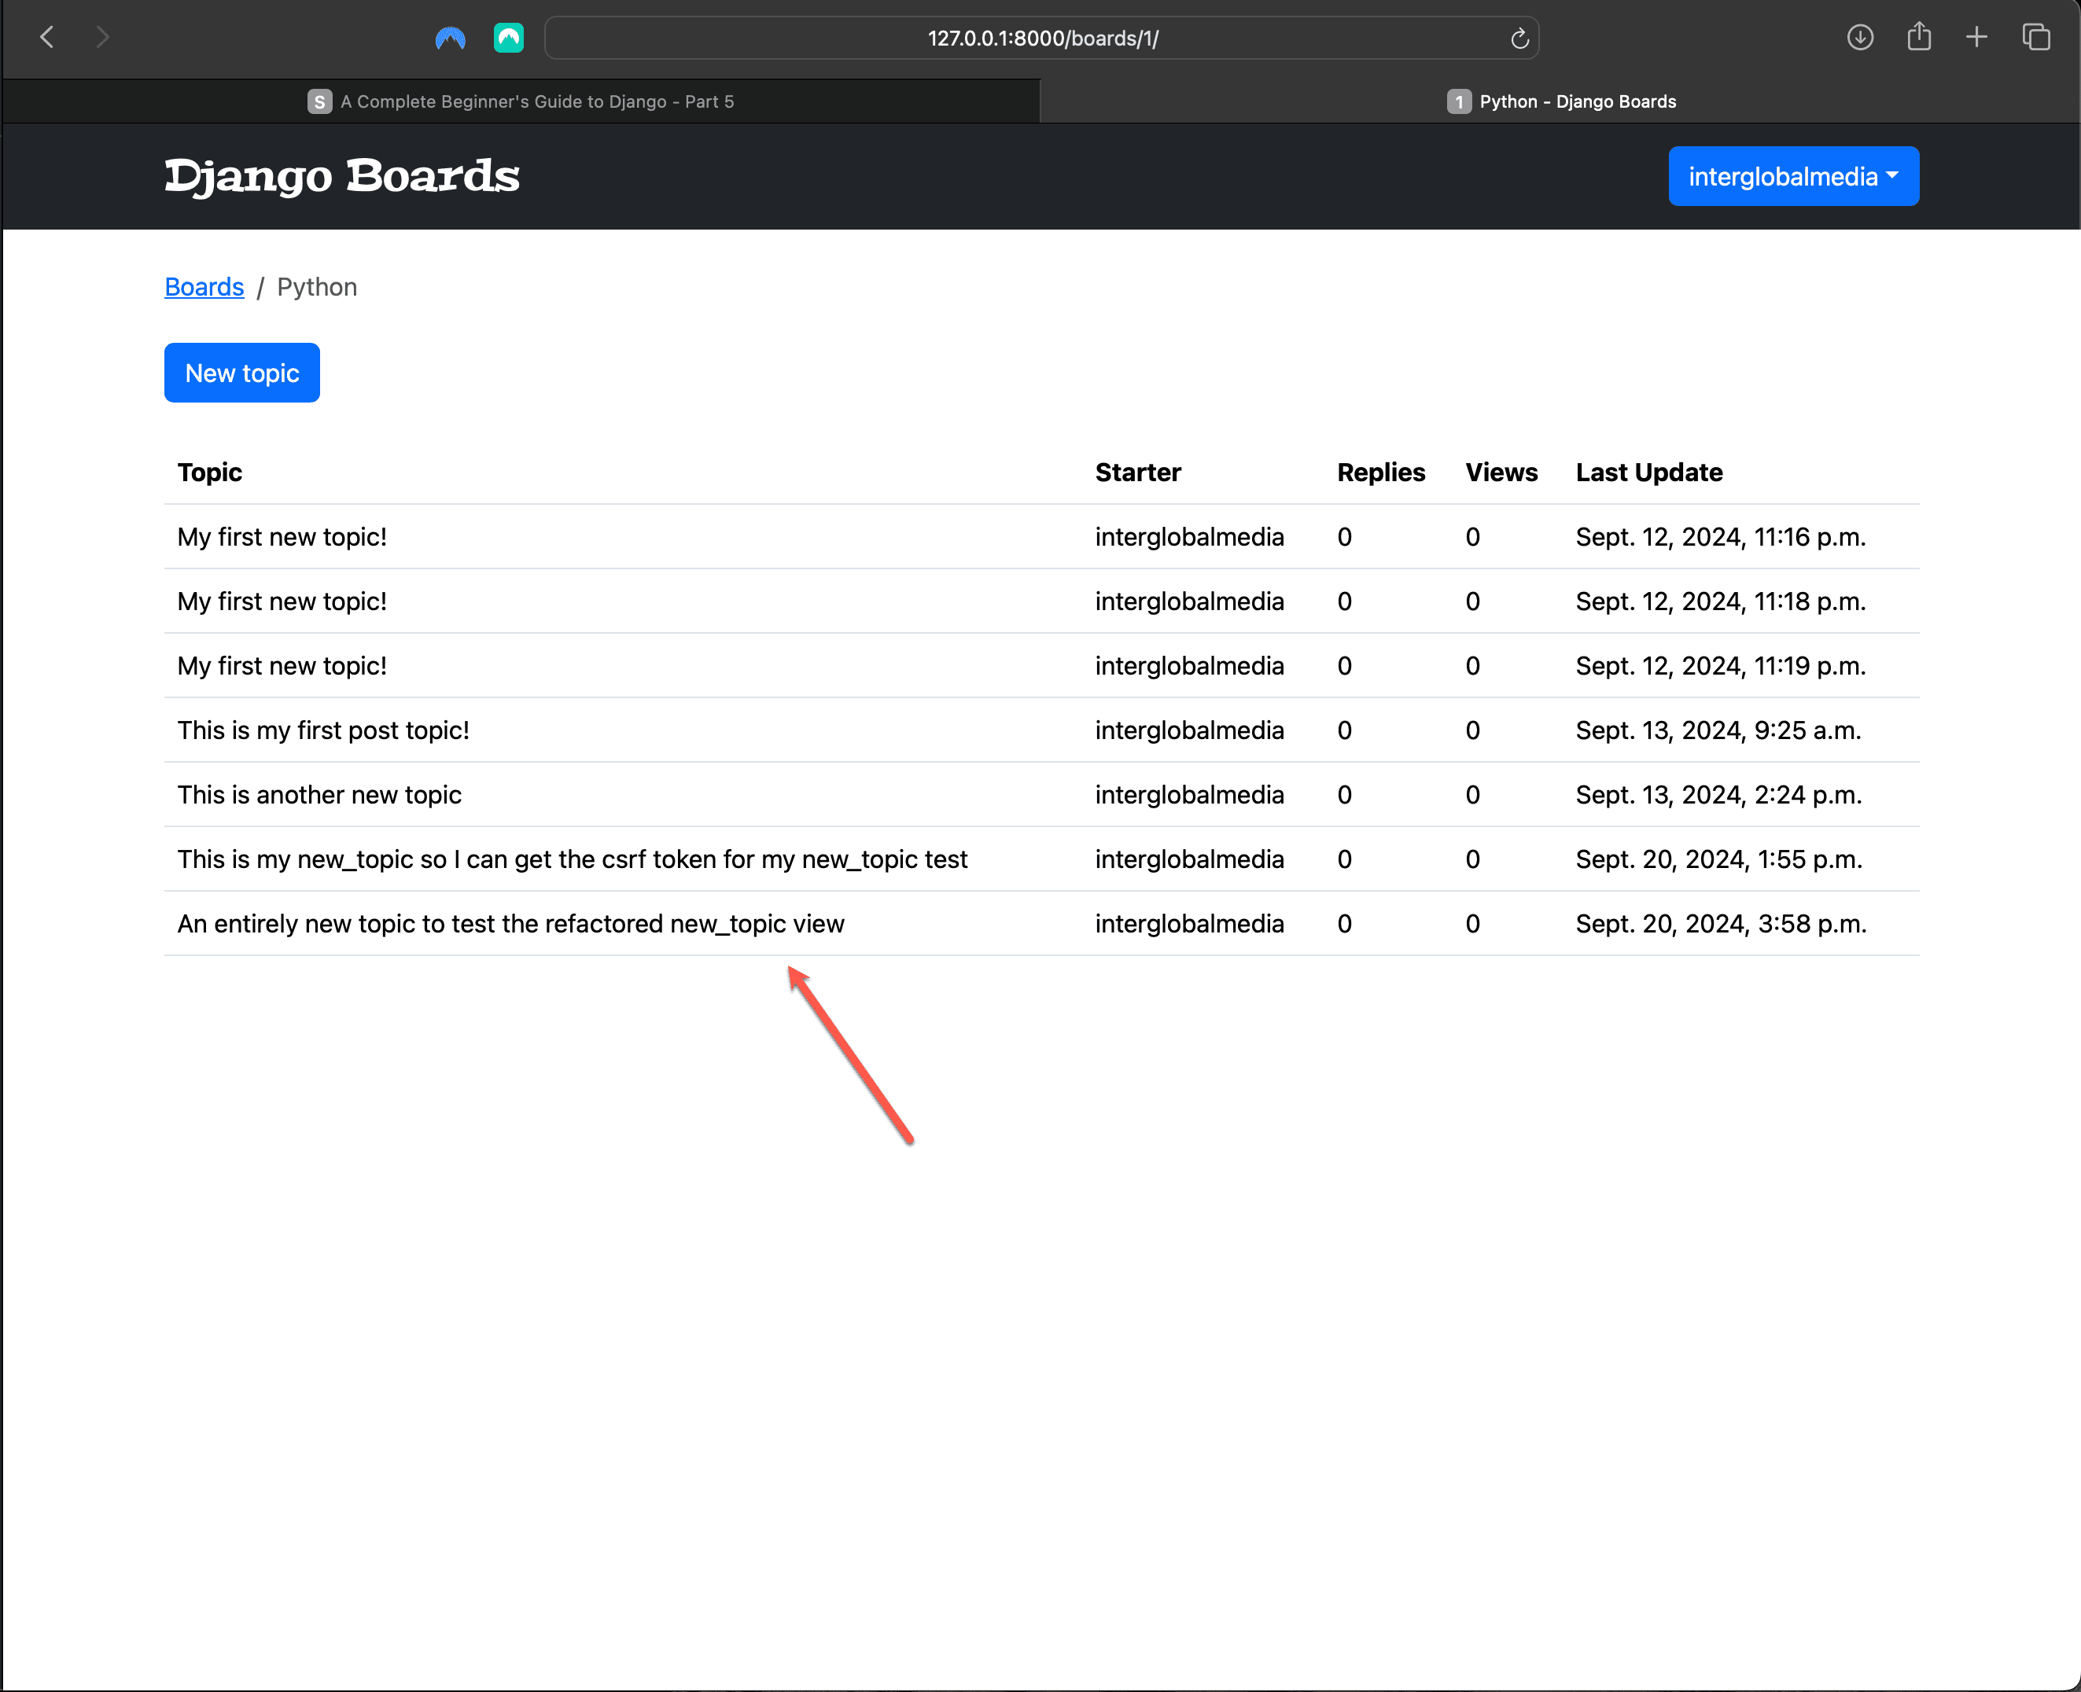Select 'My first new topic!' dated 11:18 p.m.

pyautogui.click(x=282, y=601)
